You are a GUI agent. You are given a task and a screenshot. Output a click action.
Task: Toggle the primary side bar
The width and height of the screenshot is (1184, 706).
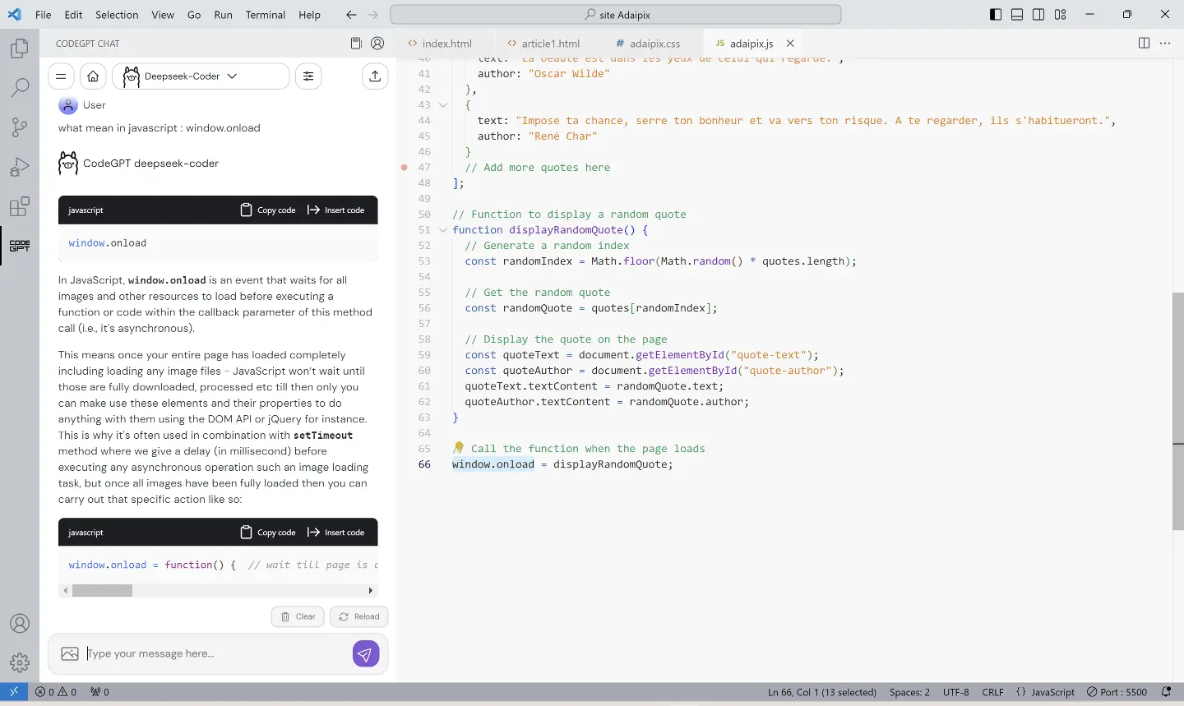pos(996,15)
